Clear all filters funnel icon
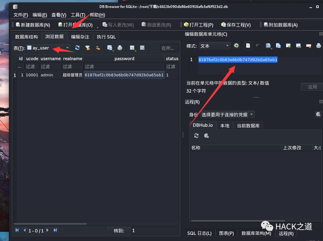The image size is (323, 241). 87,48
